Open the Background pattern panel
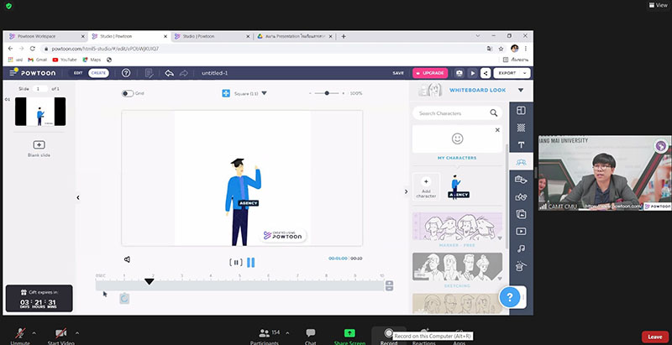Image resolution: width=672 pixels, height=345 pixels. click(521, 128)
